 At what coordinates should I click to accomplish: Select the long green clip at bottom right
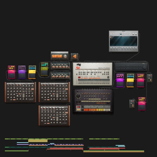point(114,151)
